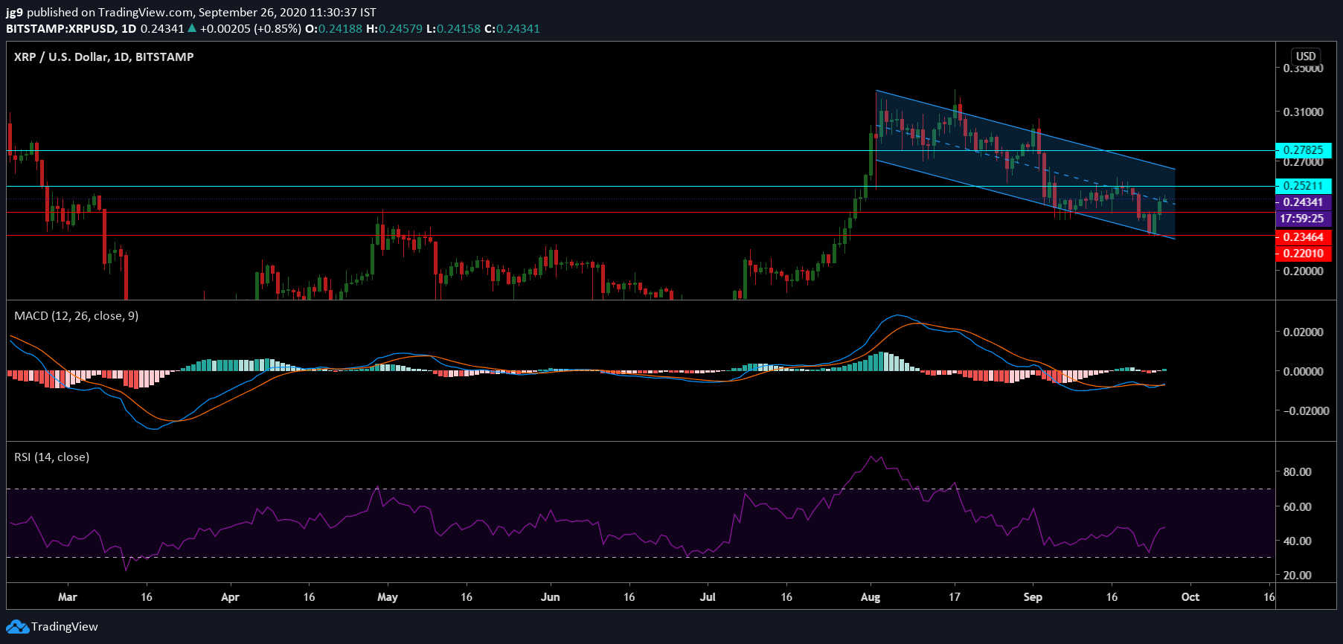Click the Jun label on time axis

(x=550, y=597)
